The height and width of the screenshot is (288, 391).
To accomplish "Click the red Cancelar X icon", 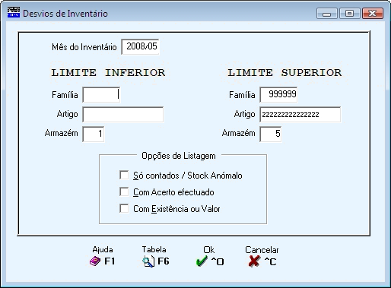I will pyautogui.click(x=254, y=261).
